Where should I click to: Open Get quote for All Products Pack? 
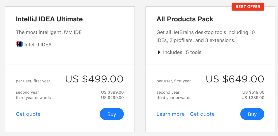click(x=202, y=114)
